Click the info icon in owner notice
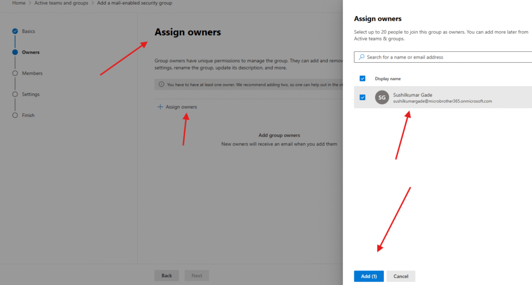The width and height of the screenshot is (532, 285). [x=162, y=84]
